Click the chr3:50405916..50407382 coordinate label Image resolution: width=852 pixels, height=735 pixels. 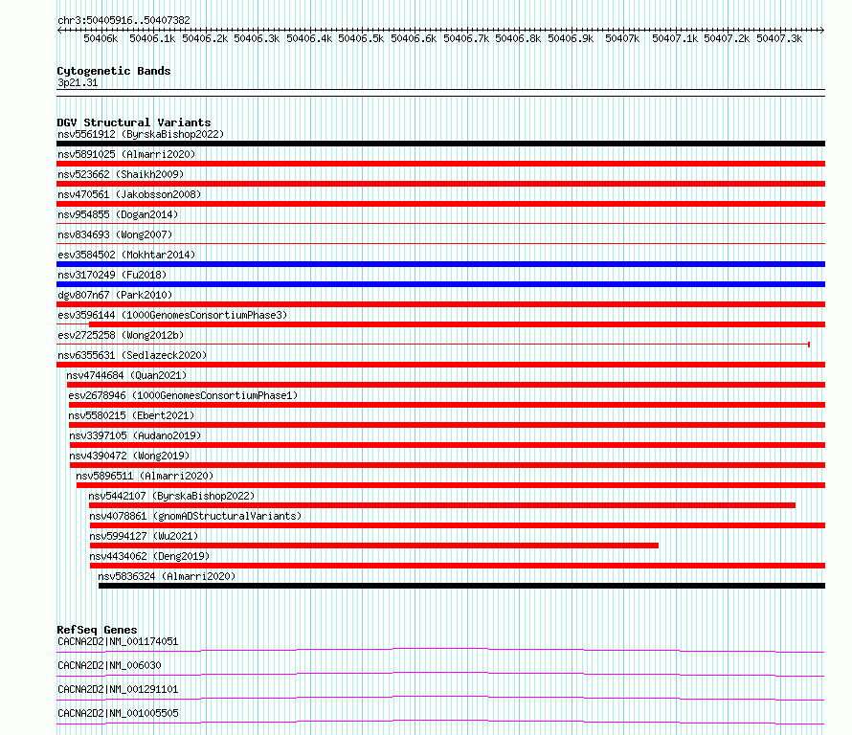coord(123,21)
